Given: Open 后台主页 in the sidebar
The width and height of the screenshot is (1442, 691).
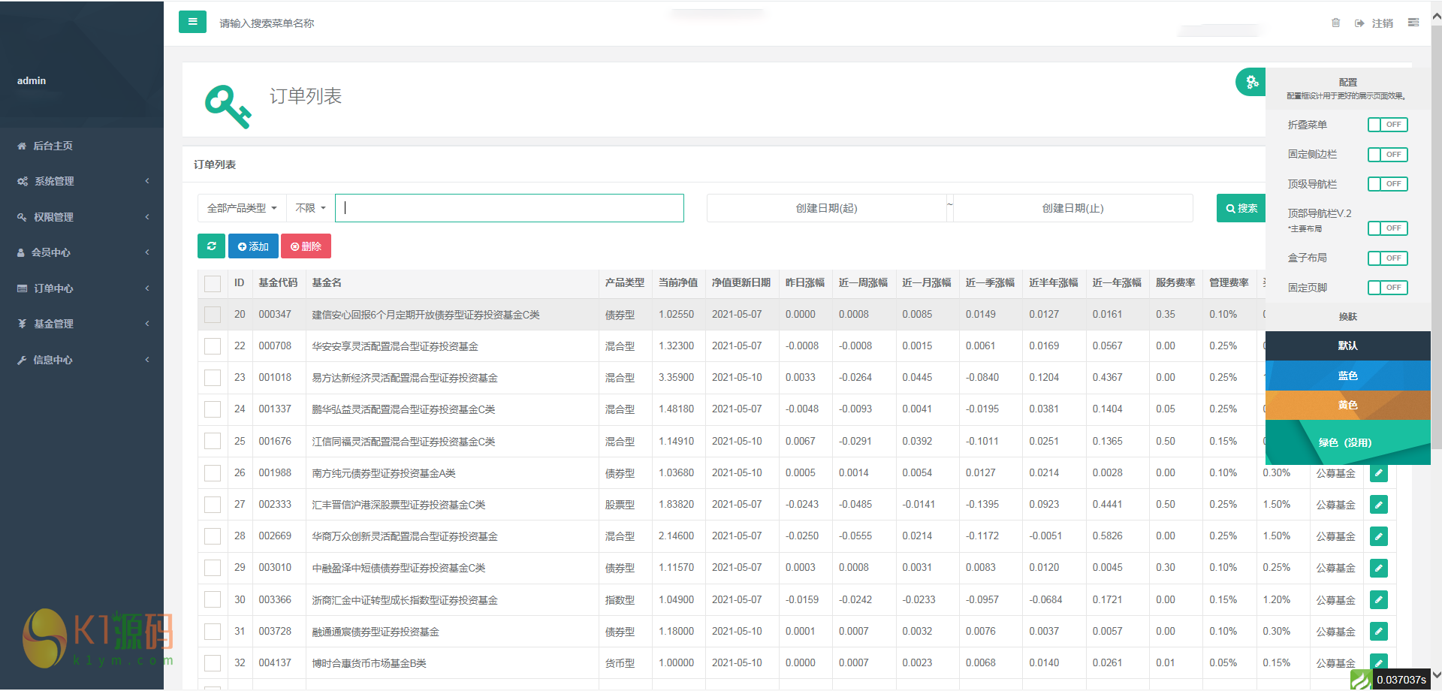Looking at the screenshot, I should [53, 146].
